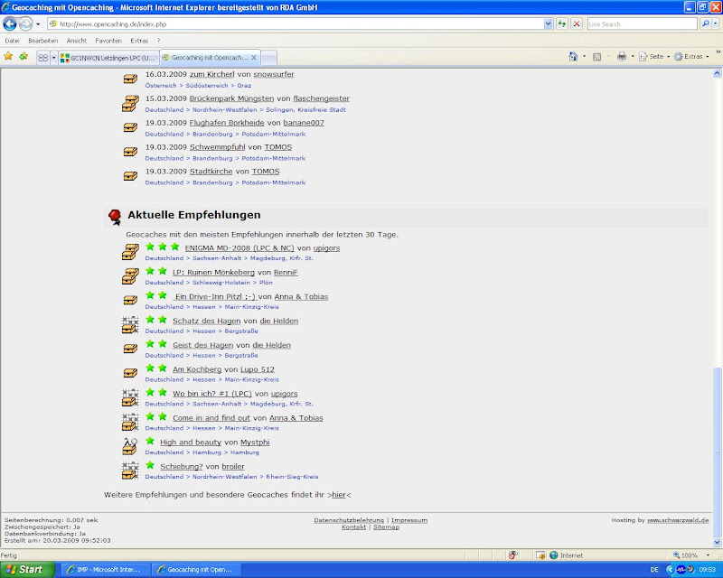Open the recent pages dropdown arrow
The image size is (723, 578).
38,24
